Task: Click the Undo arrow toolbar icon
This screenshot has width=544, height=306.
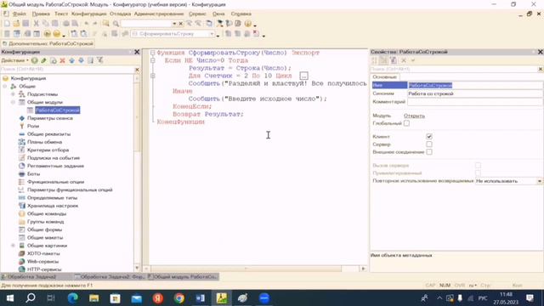Action: coord(87,23)
